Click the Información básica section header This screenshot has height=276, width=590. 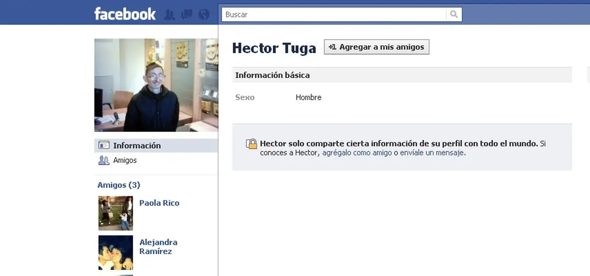click(402, 75)
